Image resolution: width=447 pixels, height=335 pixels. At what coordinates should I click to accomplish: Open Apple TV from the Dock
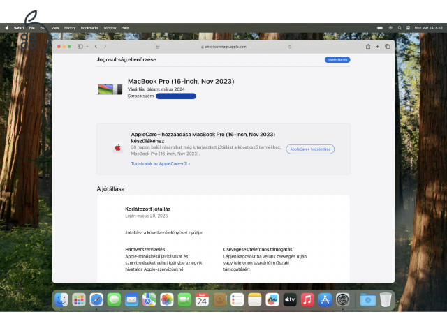coord(290,299)
